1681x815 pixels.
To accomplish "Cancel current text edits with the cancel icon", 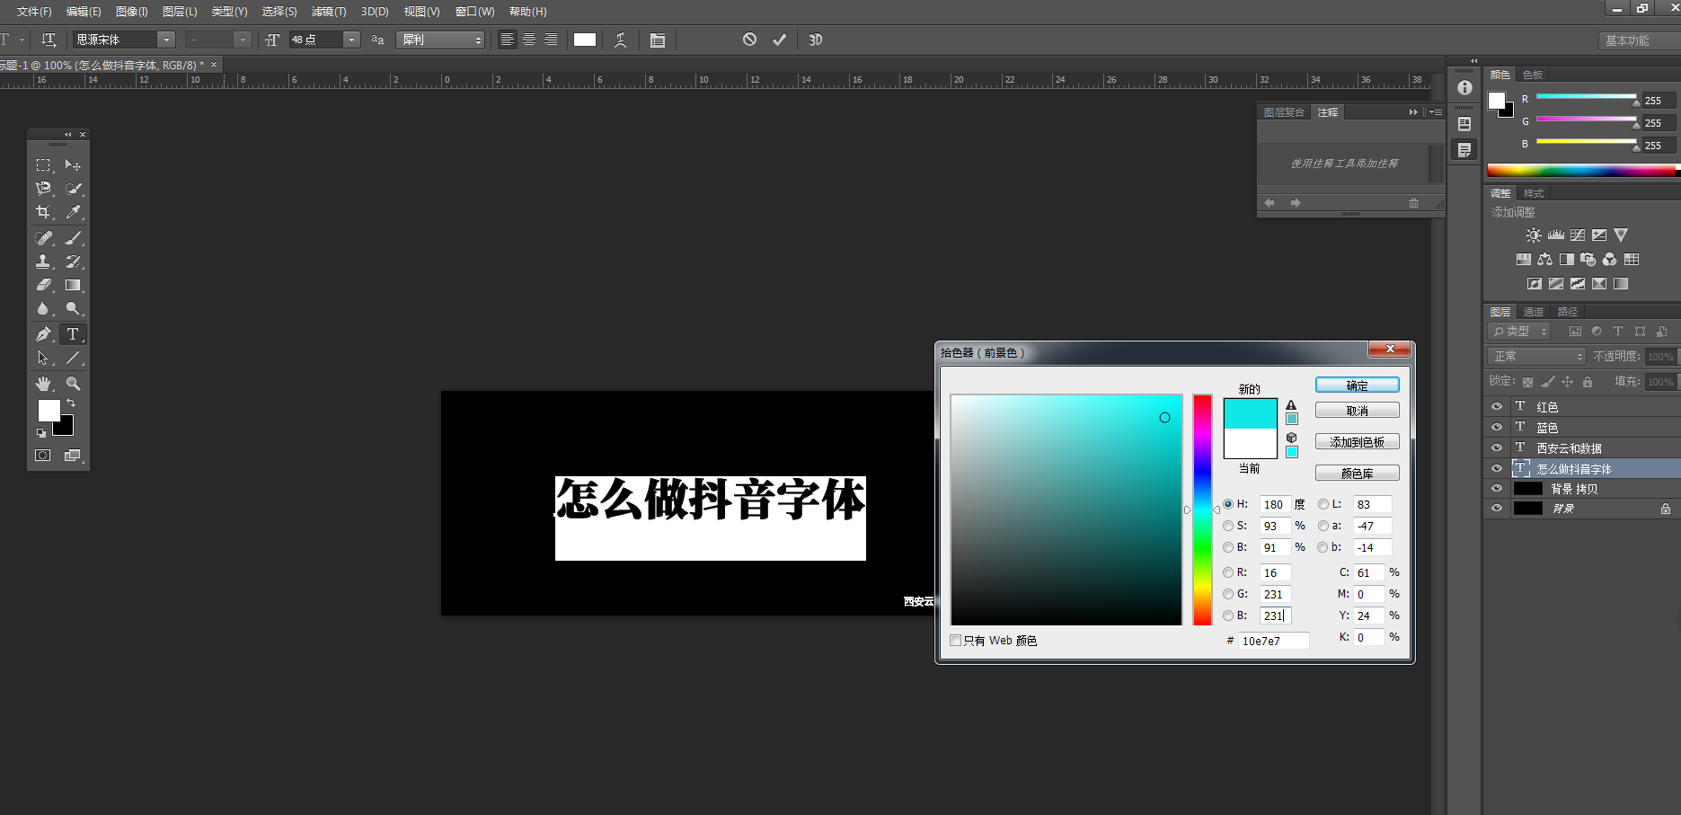I will pos(749,40).
